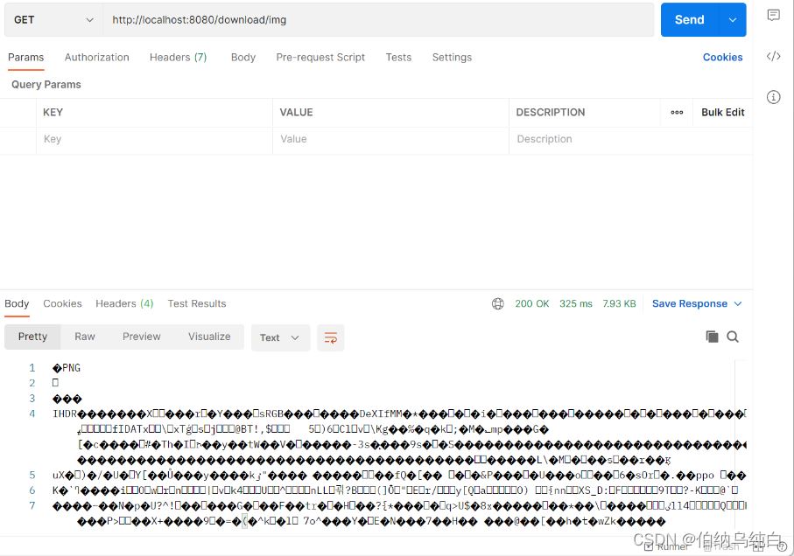Click the request URL field
This screenshot has height=556, width=794.
[378, 20]
